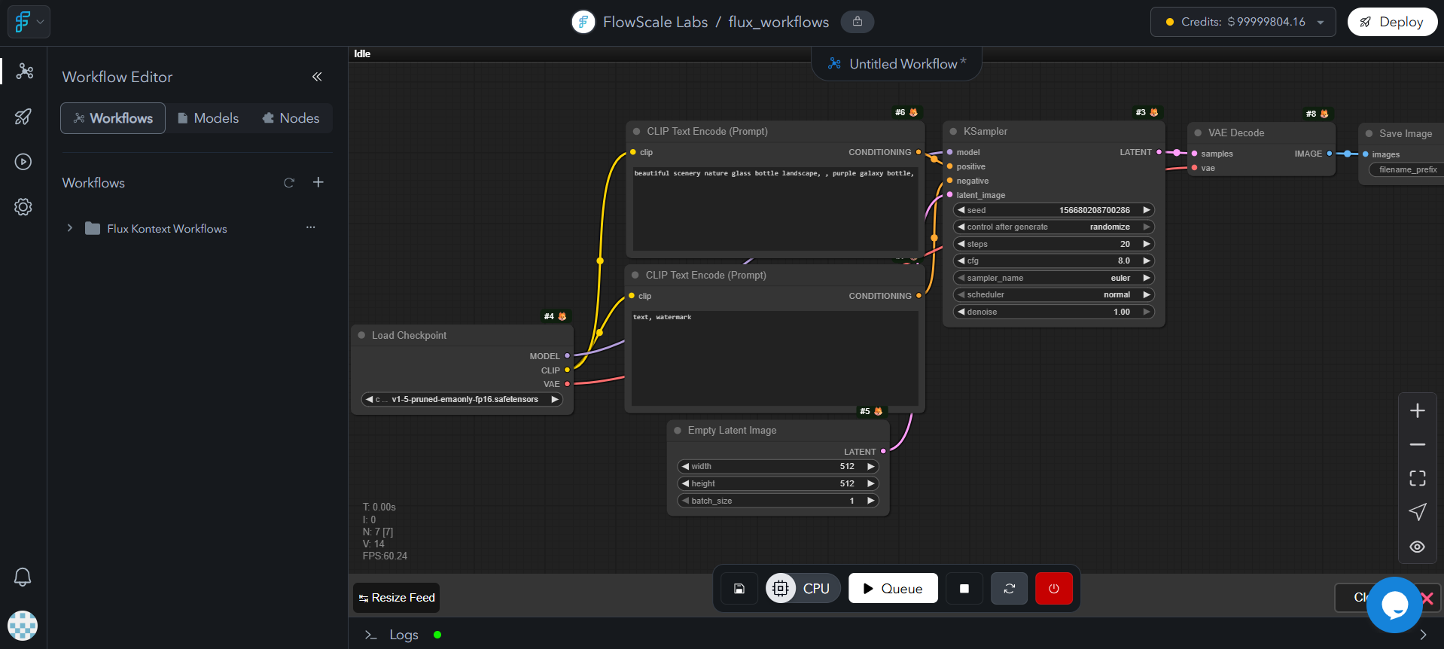Click the filename_prefix field on Save Image
The height and width of the screenshot is (649, 1444).
1407,169
